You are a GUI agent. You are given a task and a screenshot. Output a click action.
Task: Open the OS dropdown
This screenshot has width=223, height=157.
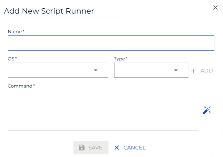[x=58, y=70]
